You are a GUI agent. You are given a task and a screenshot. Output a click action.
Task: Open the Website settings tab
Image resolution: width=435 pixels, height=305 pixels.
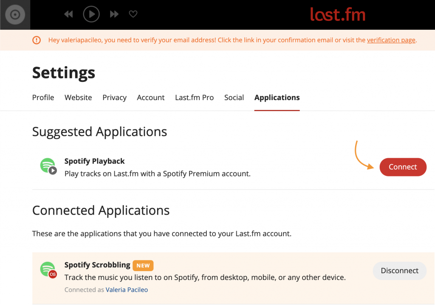click(78, 98)
